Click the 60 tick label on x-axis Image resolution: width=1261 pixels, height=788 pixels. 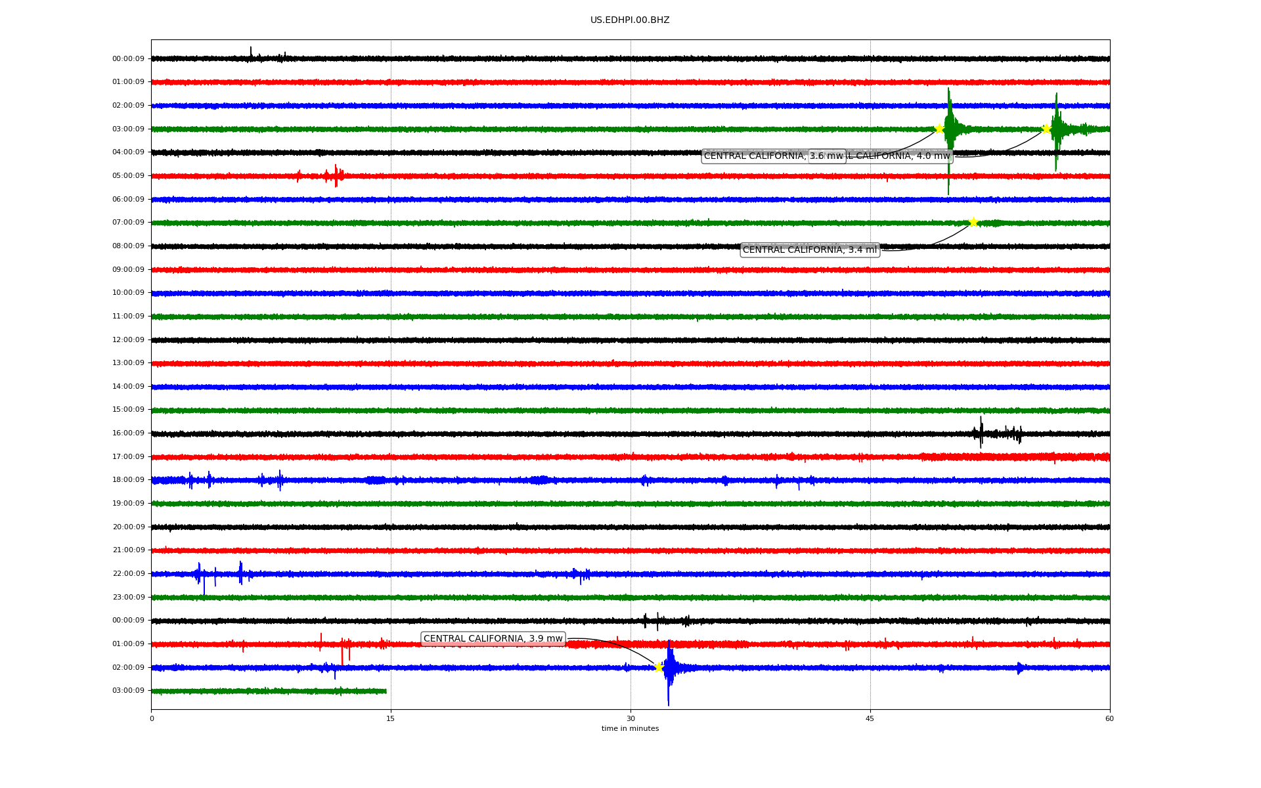coord(1109,718)
